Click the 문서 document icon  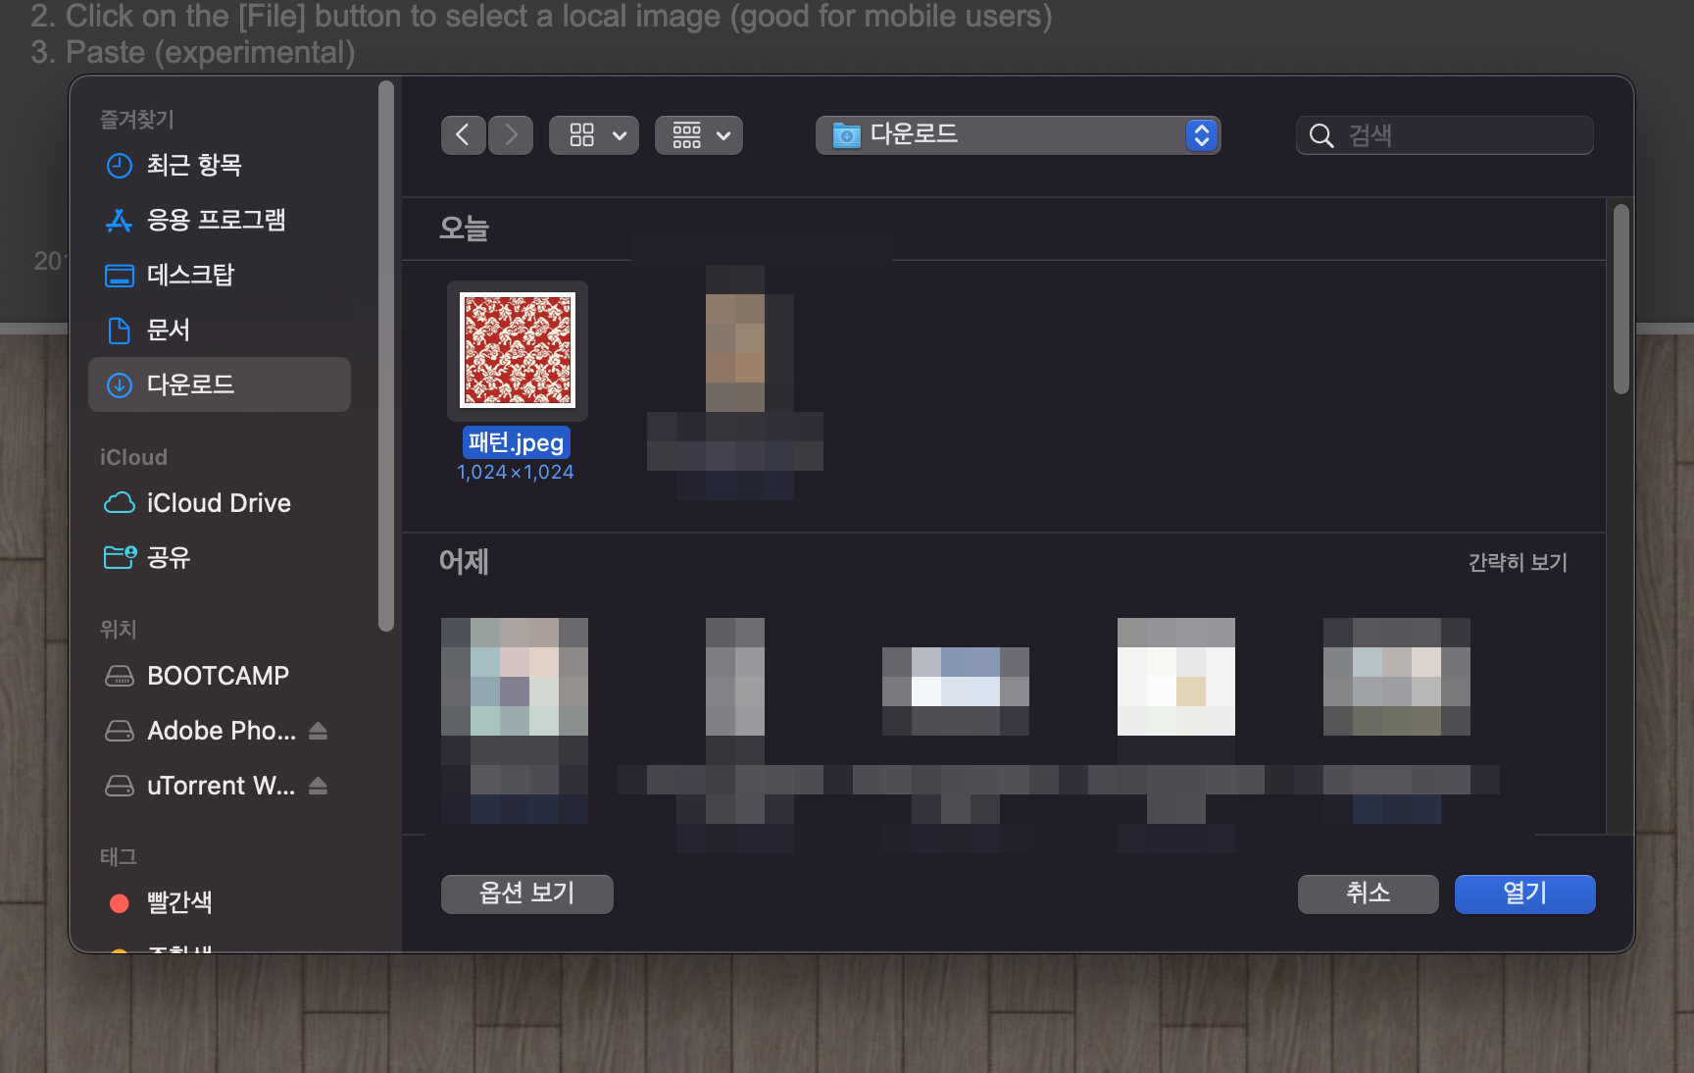coord(119,331)
